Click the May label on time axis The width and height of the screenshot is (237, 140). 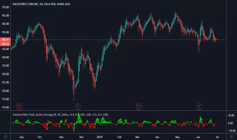tap(177, 137)
